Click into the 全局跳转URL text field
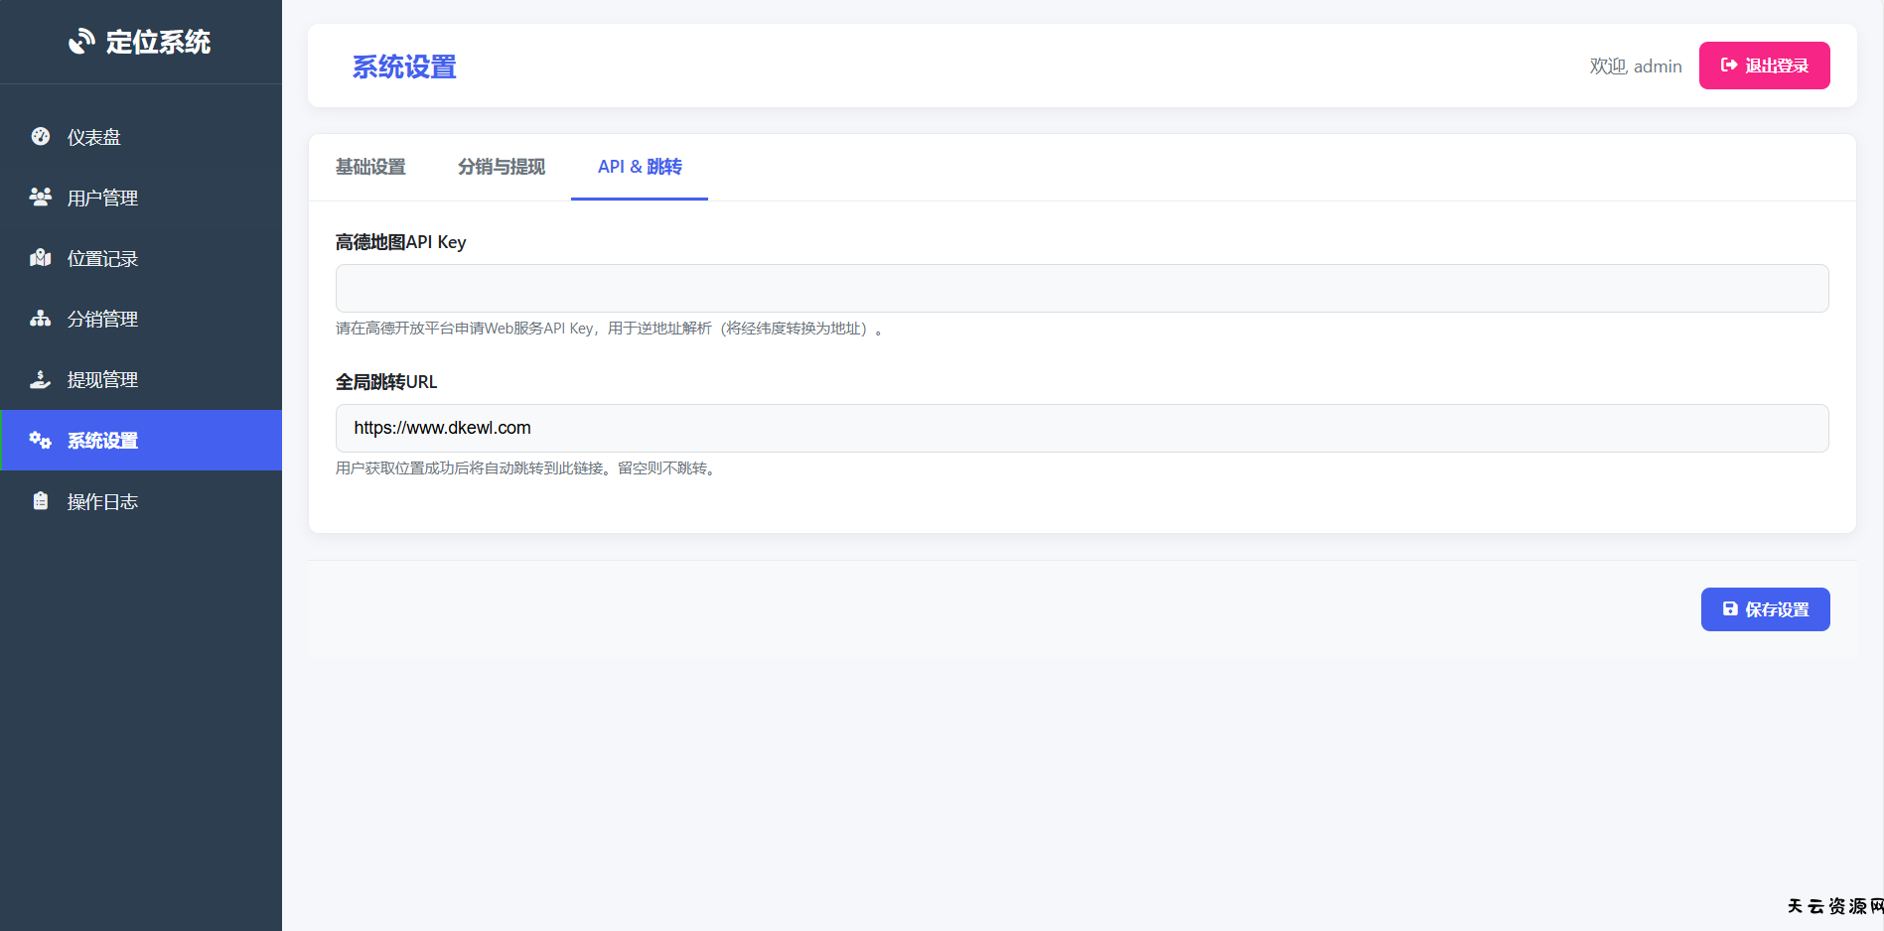The width and height of the screenshot is (1884, 931). point(1082,428)
